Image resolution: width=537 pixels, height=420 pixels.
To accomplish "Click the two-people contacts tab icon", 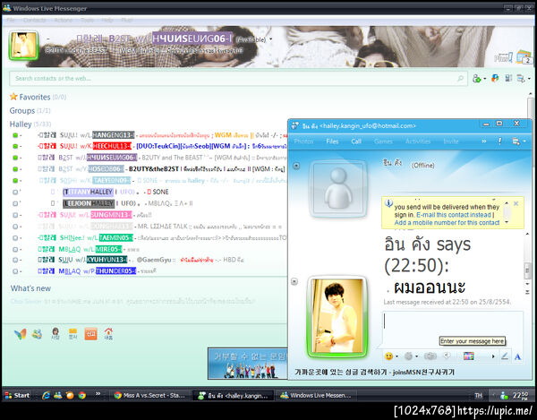I will [x=38, y=334].
